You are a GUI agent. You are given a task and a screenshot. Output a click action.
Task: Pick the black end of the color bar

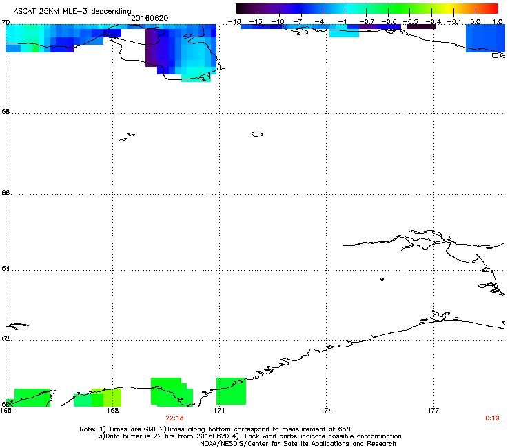point(241,9)
